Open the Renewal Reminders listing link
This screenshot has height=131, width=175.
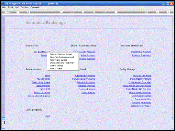141,103
